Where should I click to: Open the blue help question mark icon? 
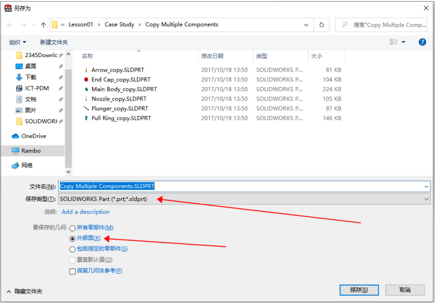(x=422, y=42)
